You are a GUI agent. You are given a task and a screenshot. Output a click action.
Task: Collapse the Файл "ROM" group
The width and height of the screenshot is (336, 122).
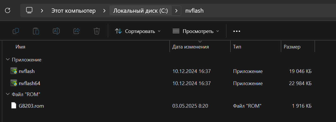pyautogui.click(x=7, y=94)
